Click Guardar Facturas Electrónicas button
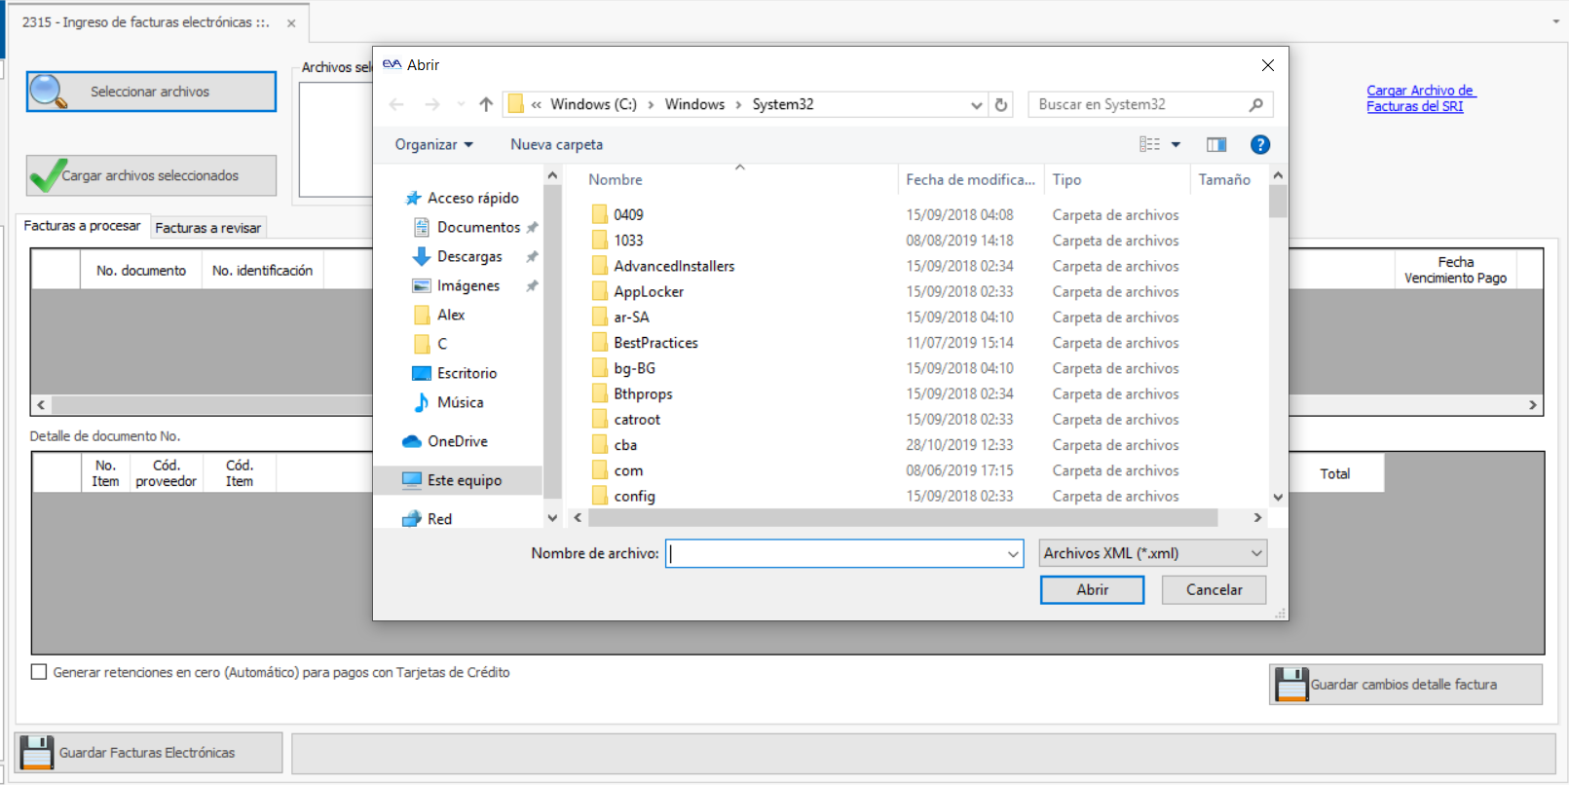Viewport: 1569px width, 785px height. 148,753
